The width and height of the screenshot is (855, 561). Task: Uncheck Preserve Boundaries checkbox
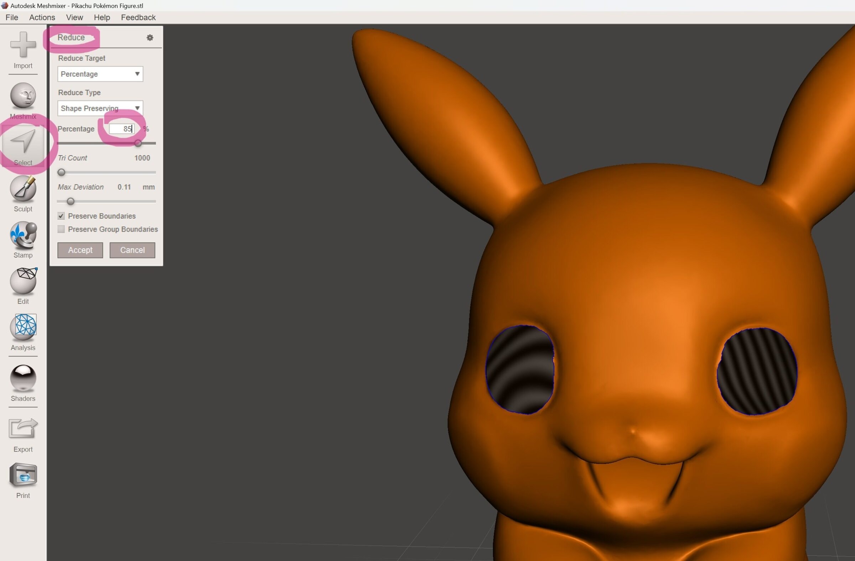click(x=61, y=216)
